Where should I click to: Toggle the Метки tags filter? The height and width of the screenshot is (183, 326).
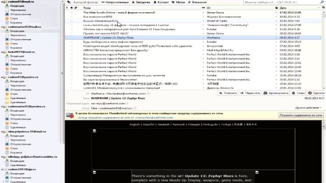tap(178, 2)
